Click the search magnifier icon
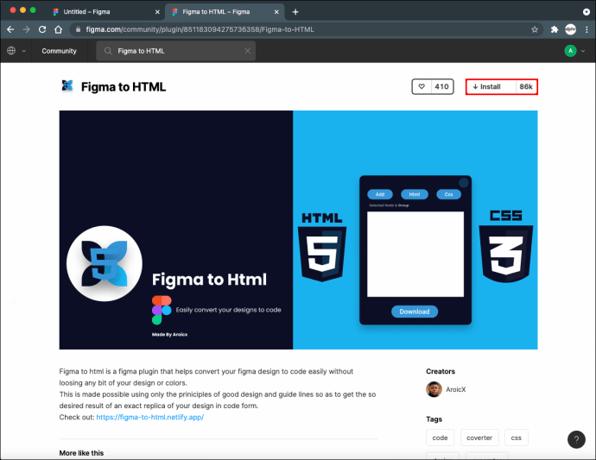This screenshot has width=596, height=460. coord(108,51)
